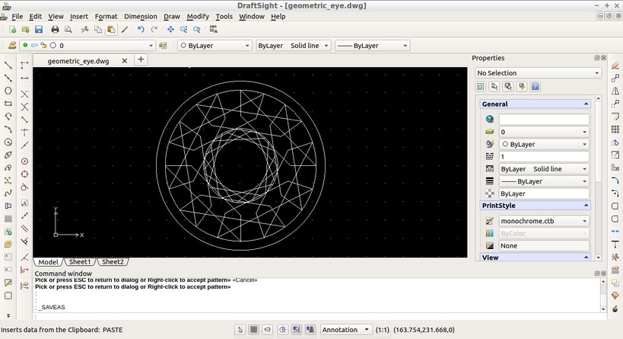Click the Properties help question-mark icon
The height and width of the screenshot is (339, 623).
536,86
